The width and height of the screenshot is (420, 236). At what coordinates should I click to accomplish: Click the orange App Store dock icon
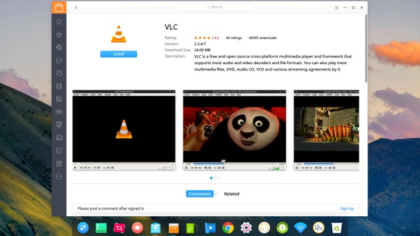174,228
